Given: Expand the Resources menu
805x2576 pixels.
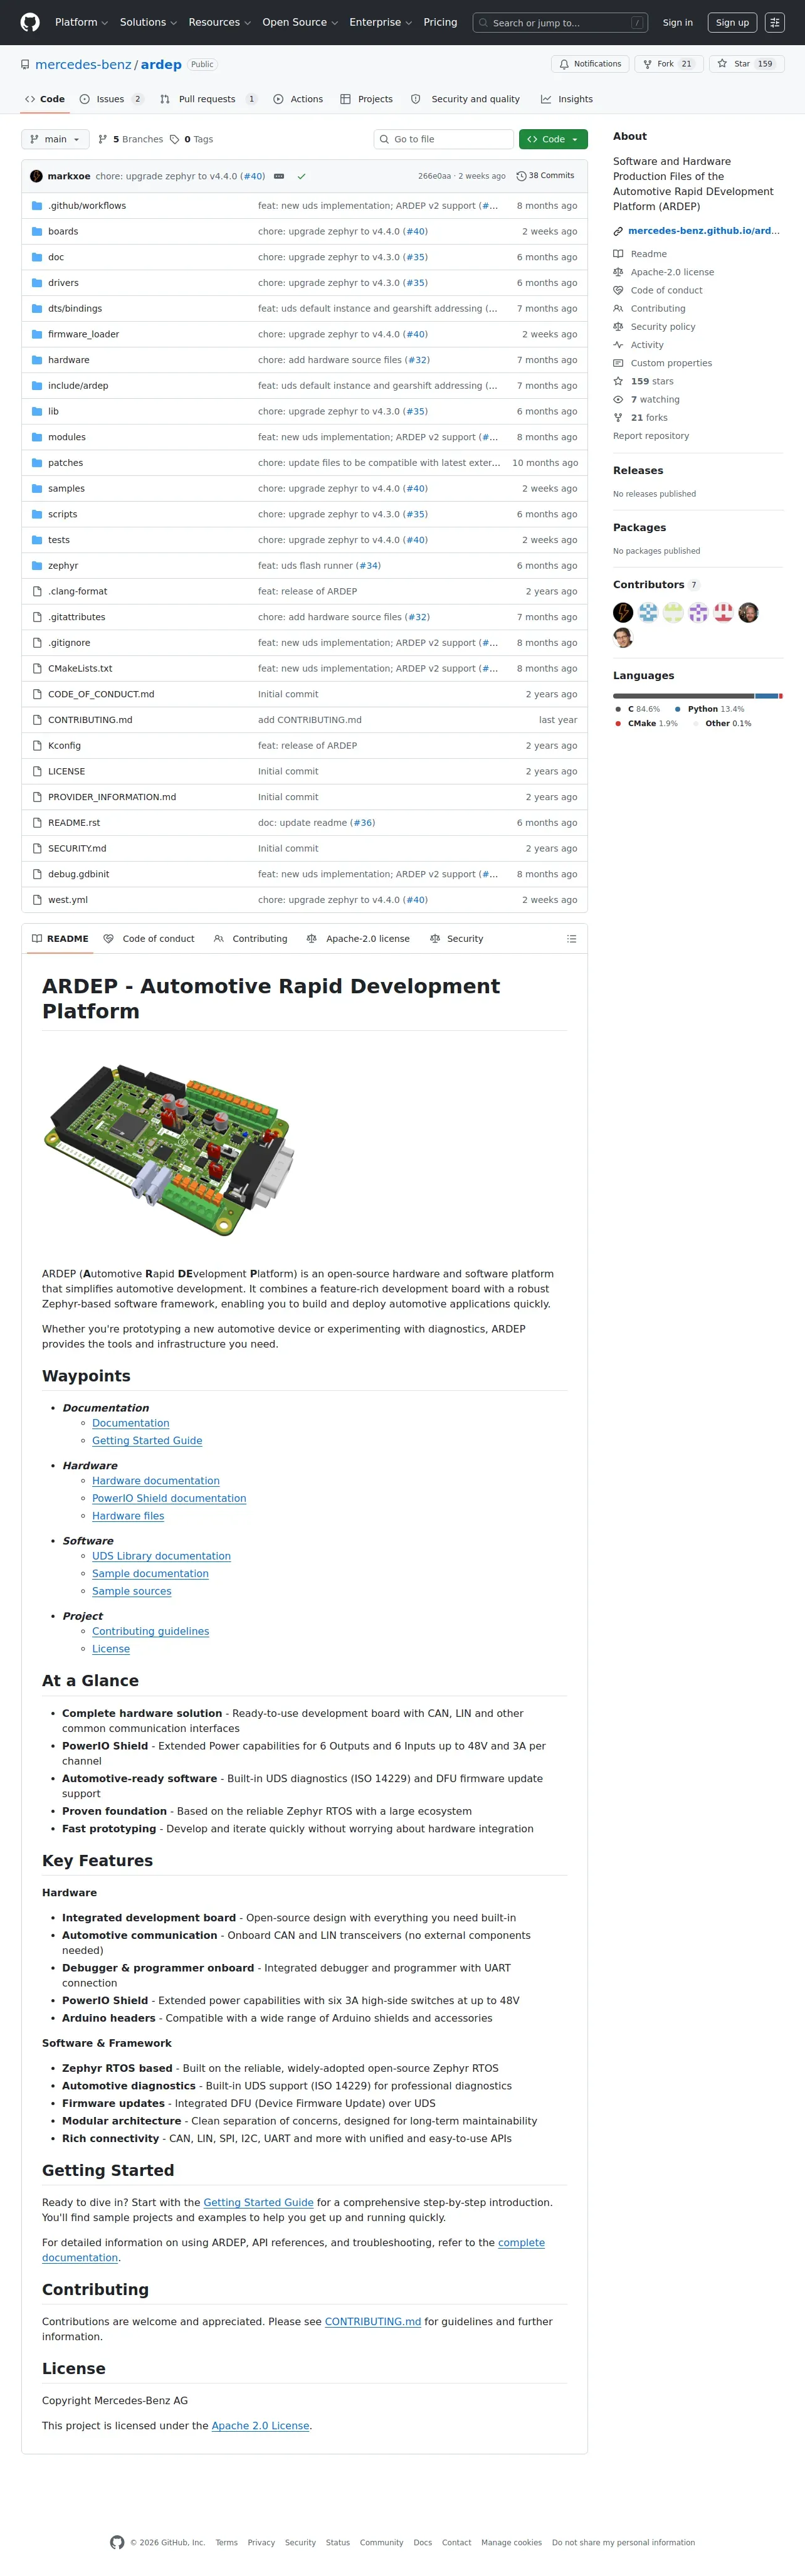Looking at the screenshot, I should click(219, 22).
